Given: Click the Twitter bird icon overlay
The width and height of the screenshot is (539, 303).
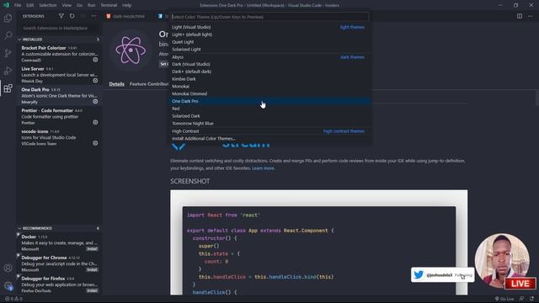Looking at the screenshot, I should pos(419,275).
